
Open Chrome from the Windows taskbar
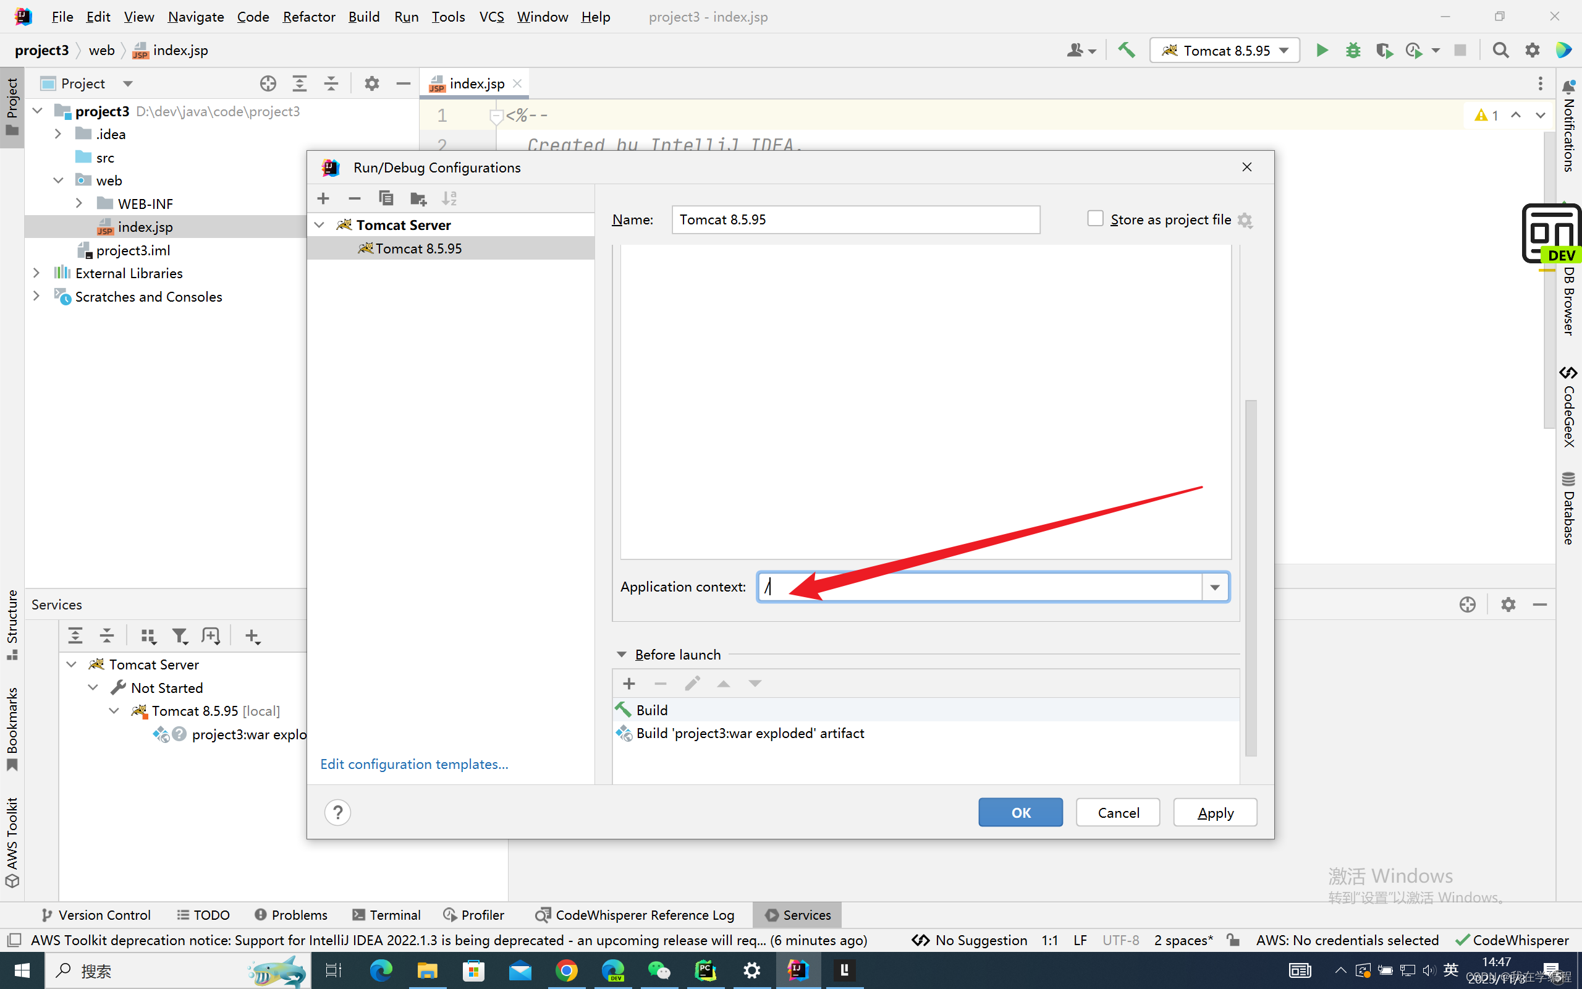pyautogui.click(x=566, y=970)
